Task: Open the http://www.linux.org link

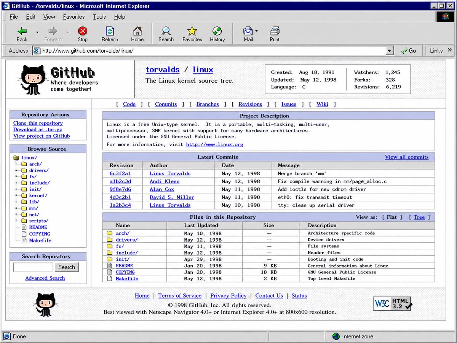Action: tap(214, 144)
